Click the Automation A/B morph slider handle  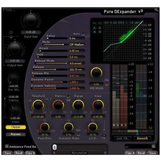pyautogui.click(x=55, y=147)
